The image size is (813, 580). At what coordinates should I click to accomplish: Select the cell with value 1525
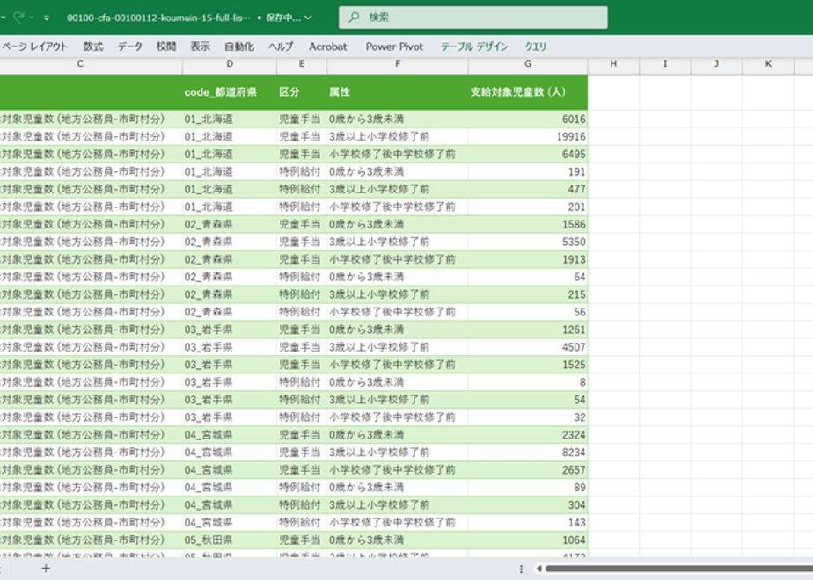pos(528,365)
